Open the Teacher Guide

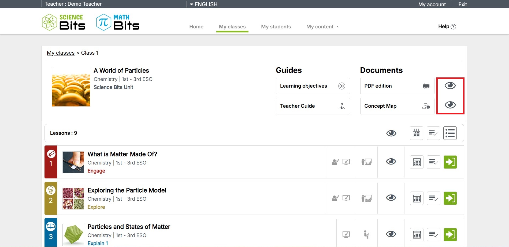pyautogui.click(x=313, y=106)
